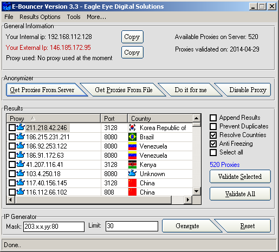Image resolution: width=279 pixels, height=252 pixels.
Task: Click the Validate All button
Action: click(x=240, y=194)
